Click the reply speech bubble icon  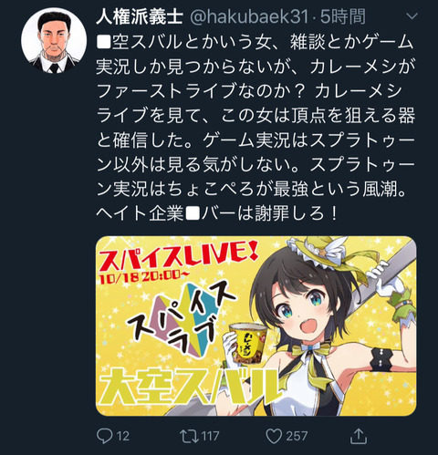point(105,436)
